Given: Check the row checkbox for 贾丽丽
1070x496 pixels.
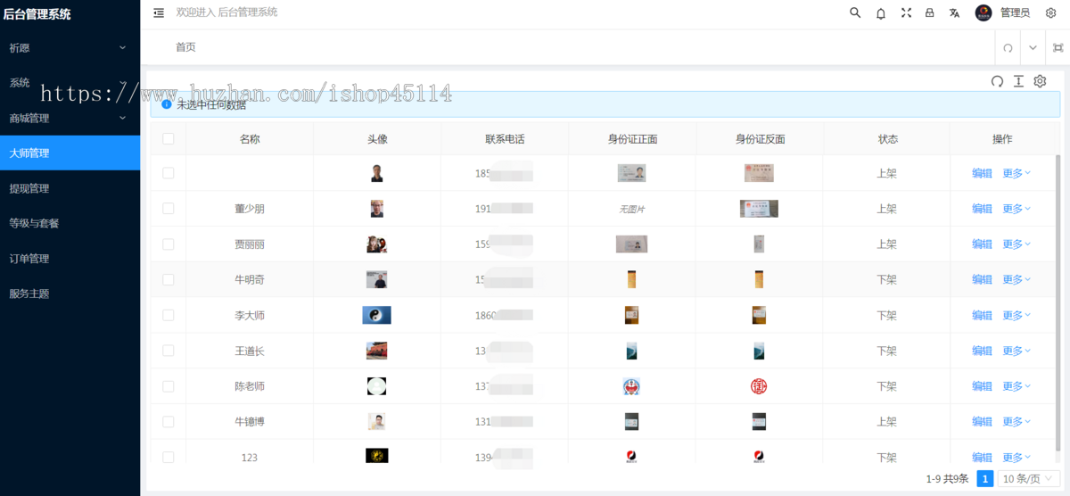Looking at the screenshot, I should pyautogui.click(x=169, y=244).
